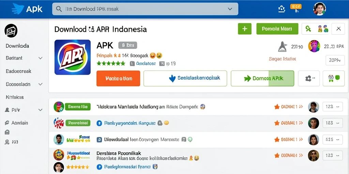Expand the Soooesladn sidebar chevron
The width and height of the screenshot is (349, 174).
[x=40, y=84]
